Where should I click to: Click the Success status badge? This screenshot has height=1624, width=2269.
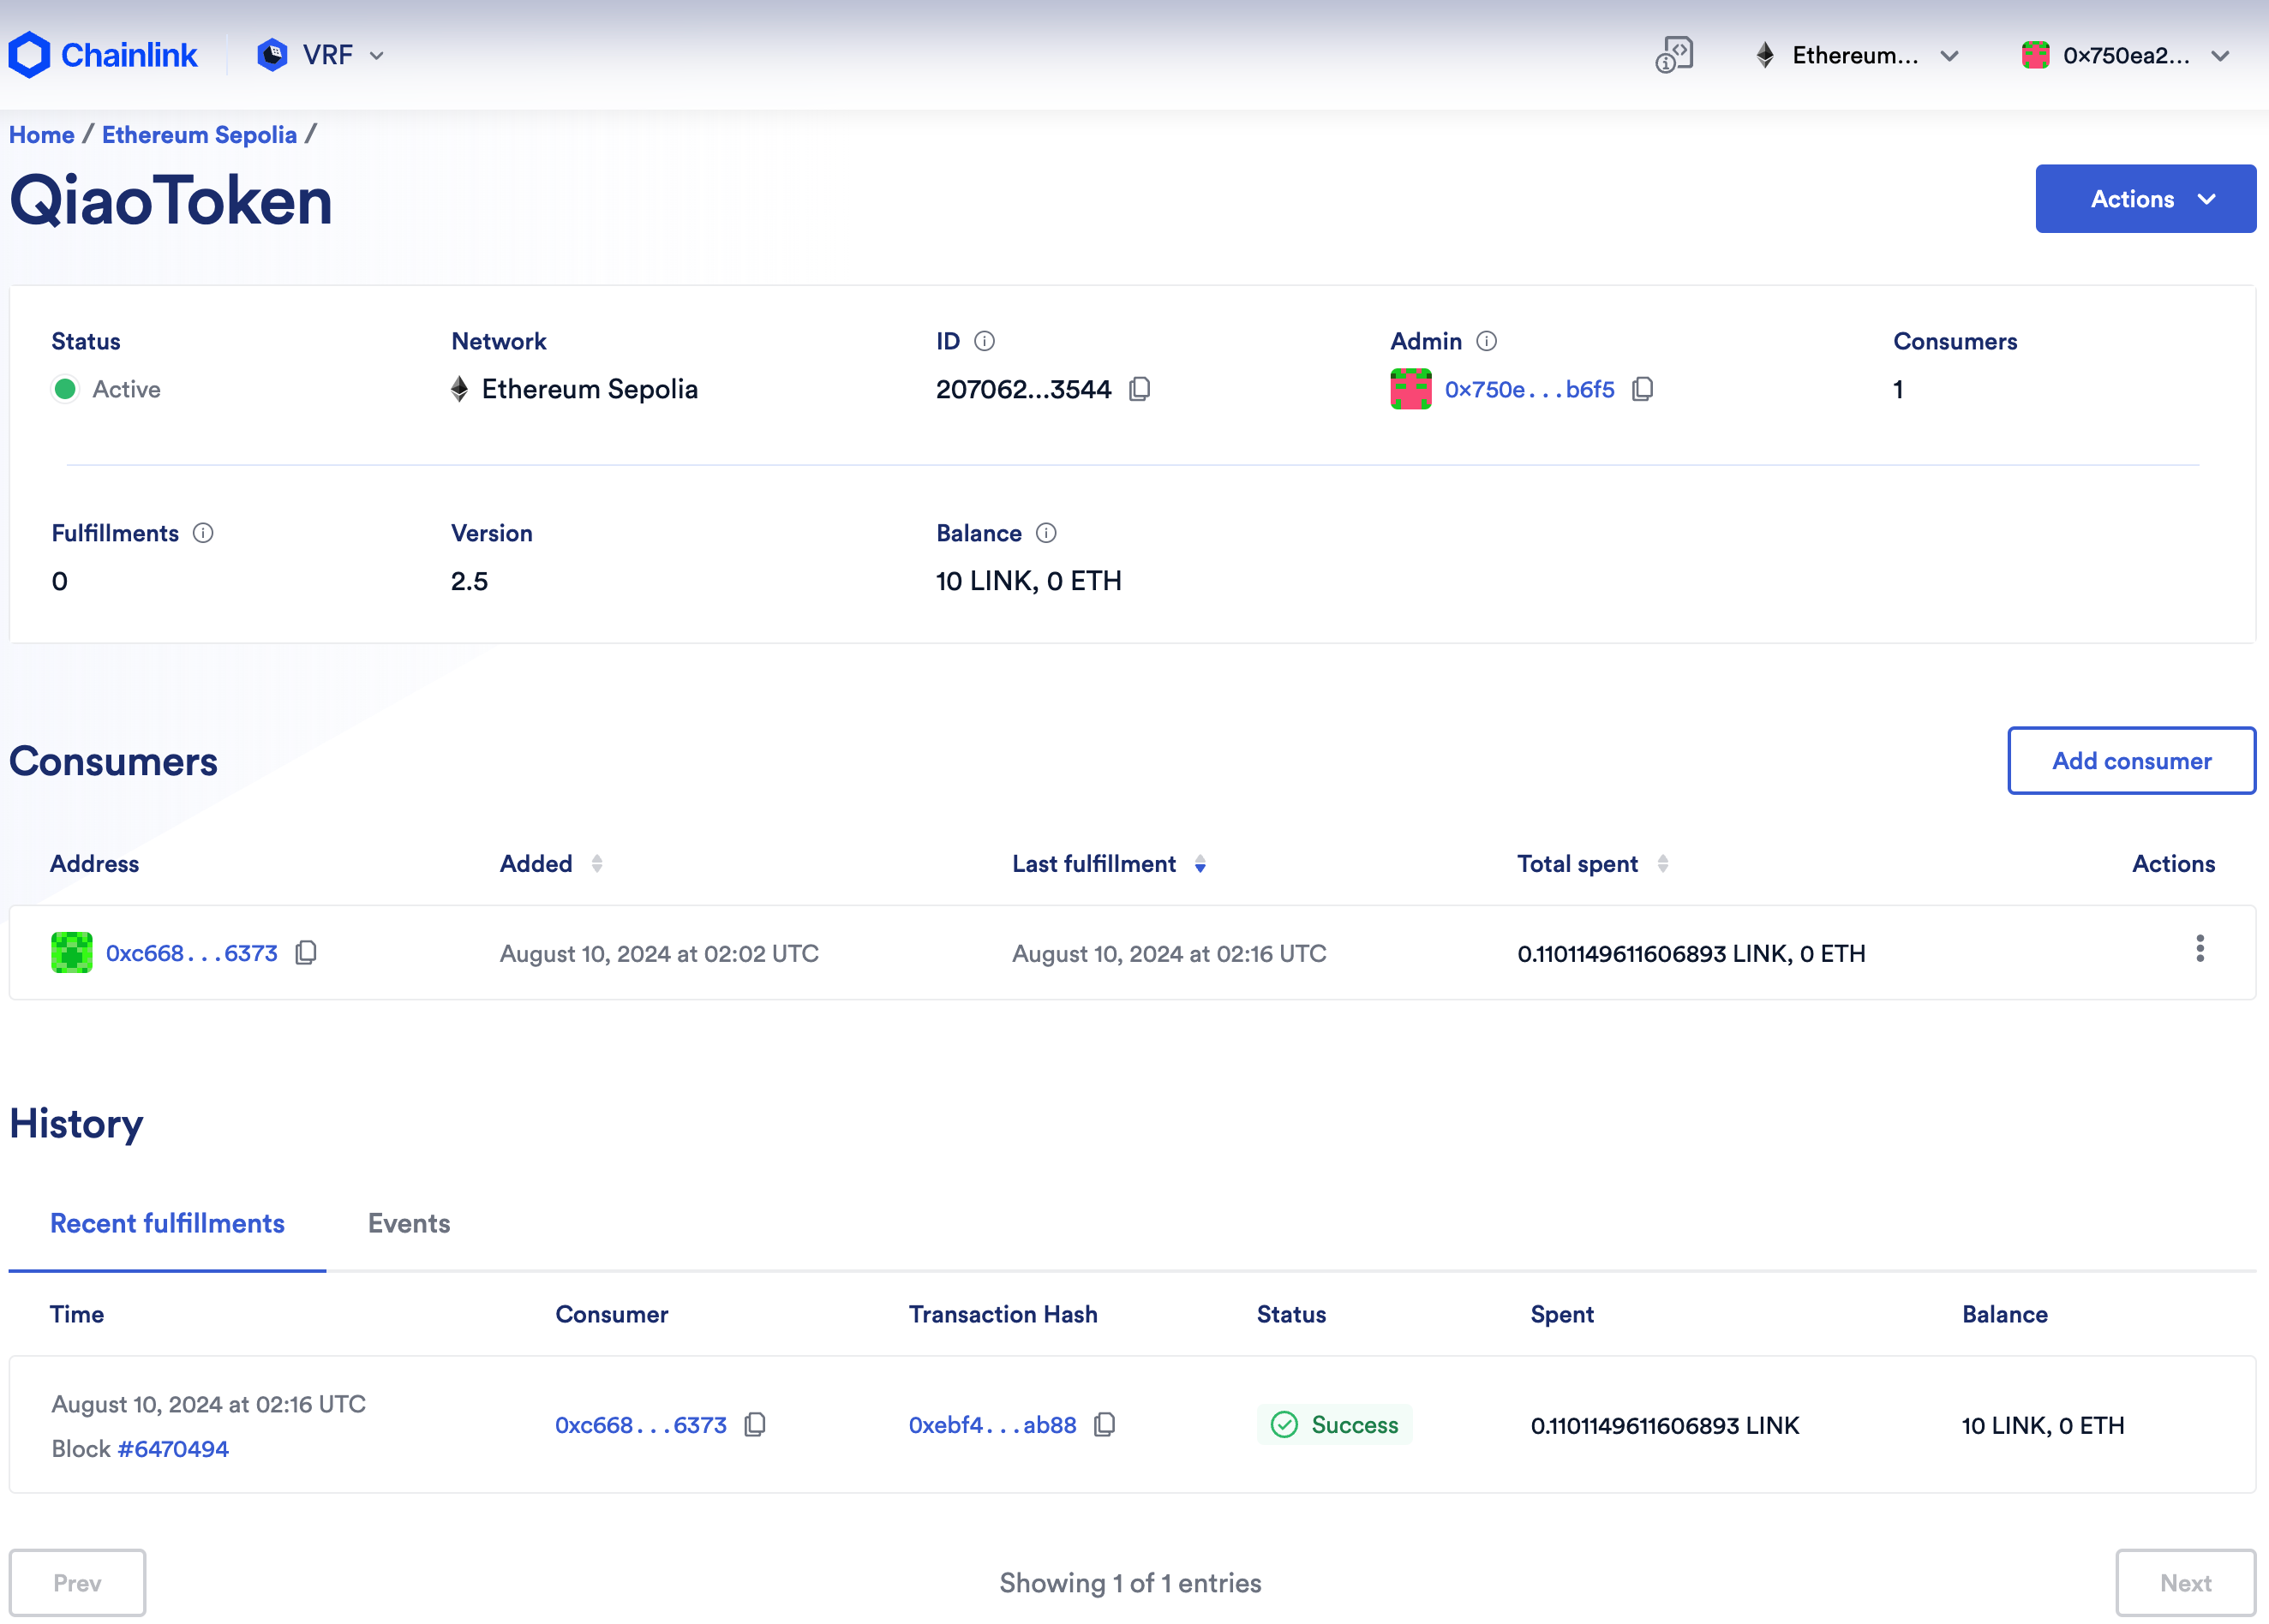point(1333,1426)
